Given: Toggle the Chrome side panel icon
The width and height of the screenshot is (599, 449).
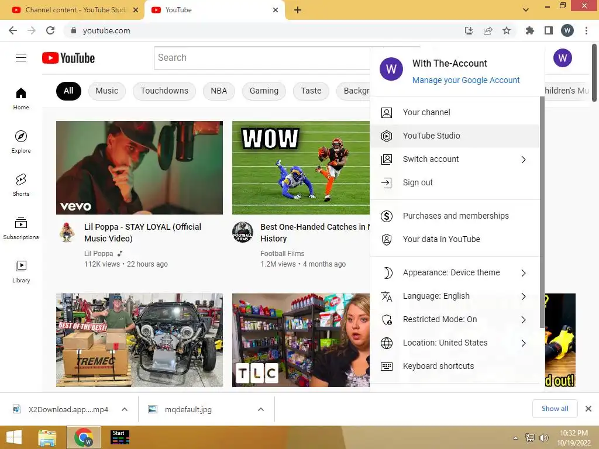Looking at the screenshot, I should [549, 30].
